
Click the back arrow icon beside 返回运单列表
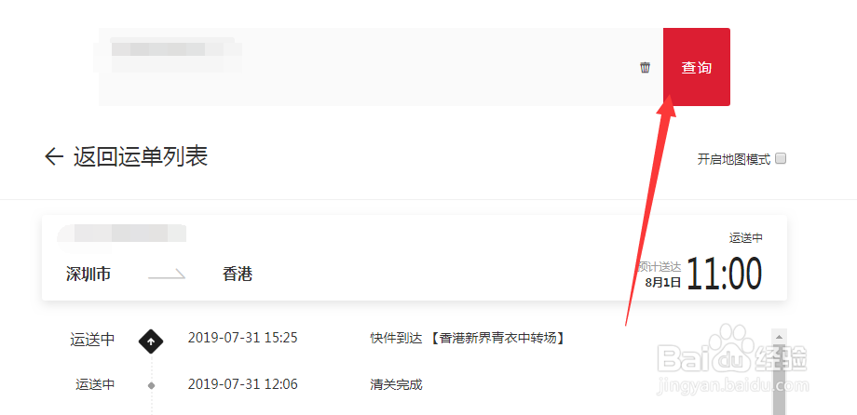click(x=54, y=157)
